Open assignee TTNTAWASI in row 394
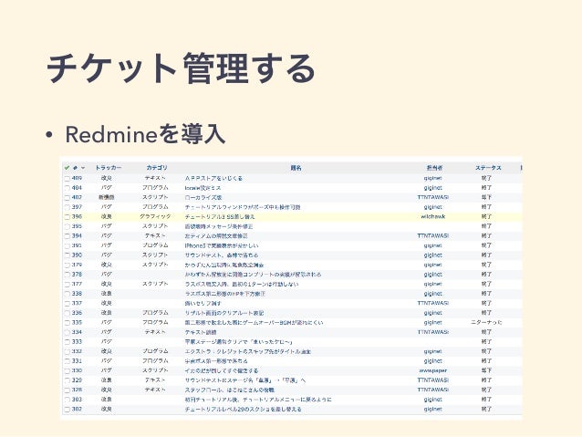Screen dimensions: 582x437 (x=433, y=236)
